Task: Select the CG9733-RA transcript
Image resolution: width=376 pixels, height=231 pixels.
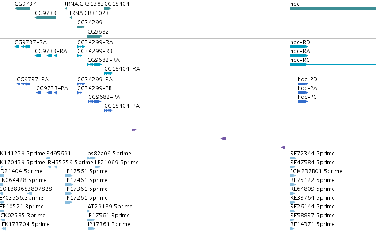Action: (x=46, y=56)
